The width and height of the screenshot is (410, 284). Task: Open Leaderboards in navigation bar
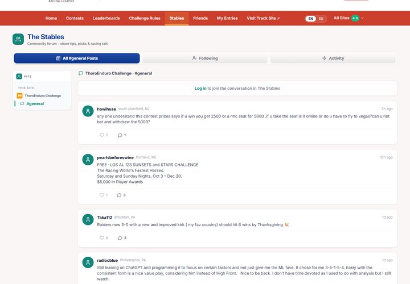click(x=106, y=18)
